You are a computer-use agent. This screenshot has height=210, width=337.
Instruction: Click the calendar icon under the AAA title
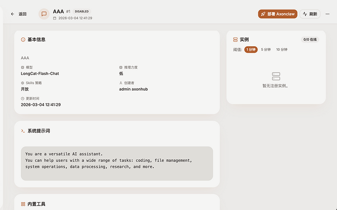coord(55,18)
